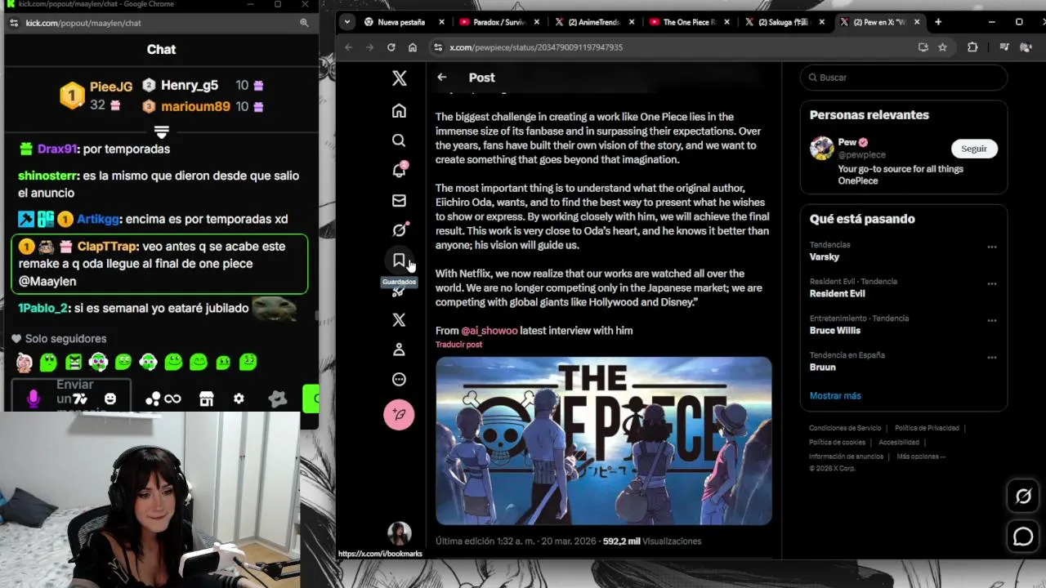The height and width of the screenshot is (588, 1046).
Task: Open X notifications bell
Action: [399, 170]
